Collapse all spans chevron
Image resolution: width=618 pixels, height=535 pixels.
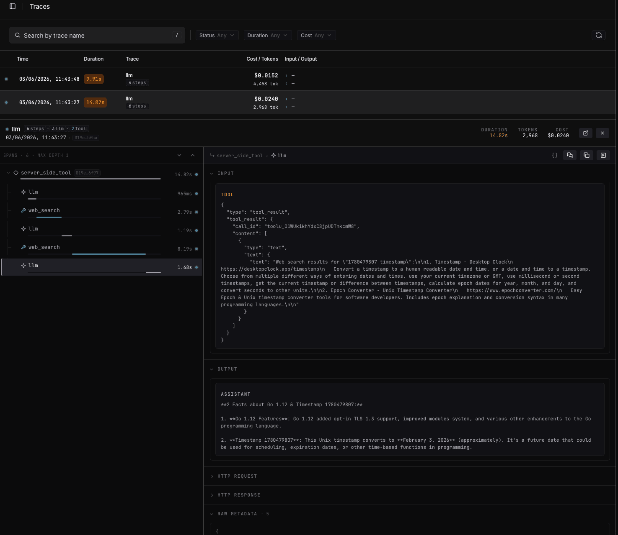[193, 155]
